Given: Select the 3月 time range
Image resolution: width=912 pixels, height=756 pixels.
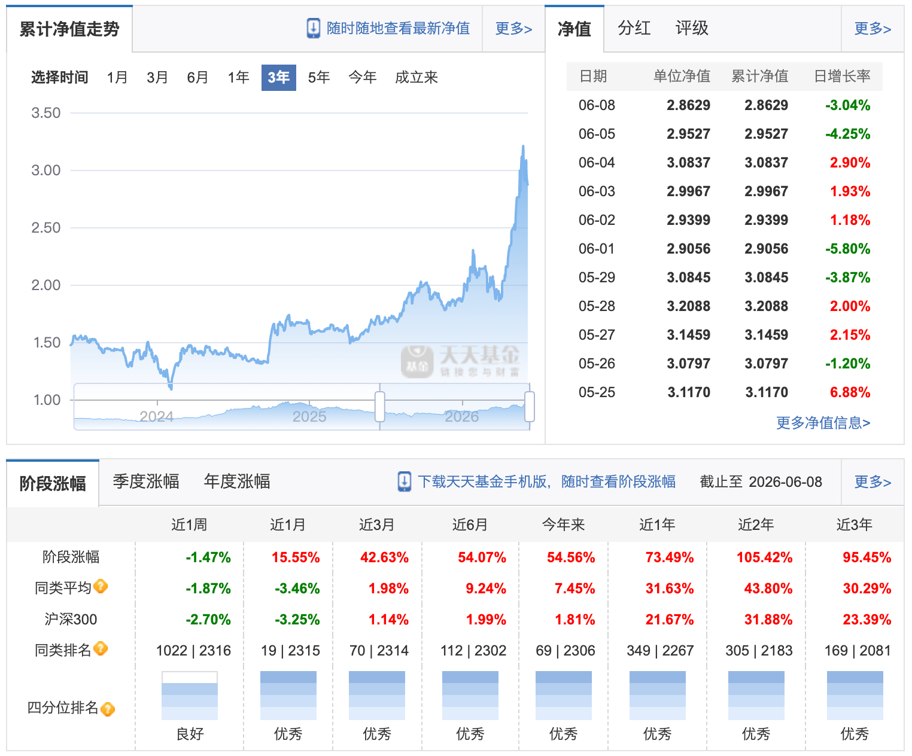Looking at the screenshot, I should click(x=157, y=77).
